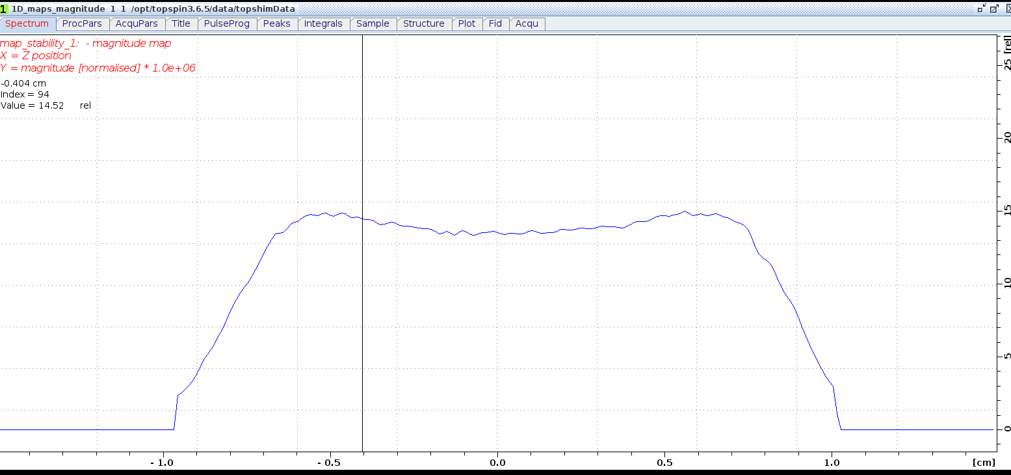Screen dimensions: 1011x475
Task: Switch to the Spectrum tab
Action: coord(27,23)
